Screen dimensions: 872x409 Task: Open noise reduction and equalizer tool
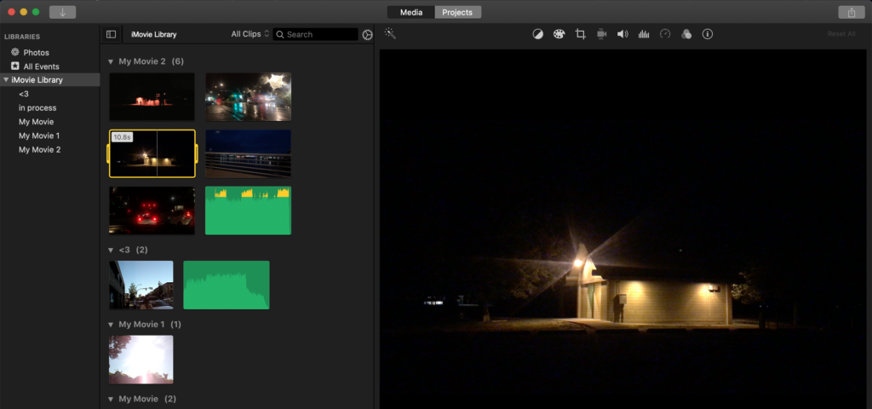coord(644,34)
